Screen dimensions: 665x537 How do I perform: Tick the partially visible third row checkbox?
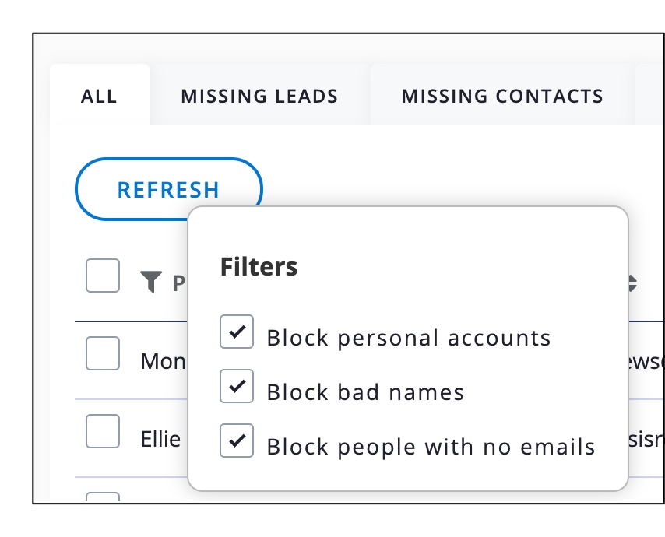pos(103,497)
